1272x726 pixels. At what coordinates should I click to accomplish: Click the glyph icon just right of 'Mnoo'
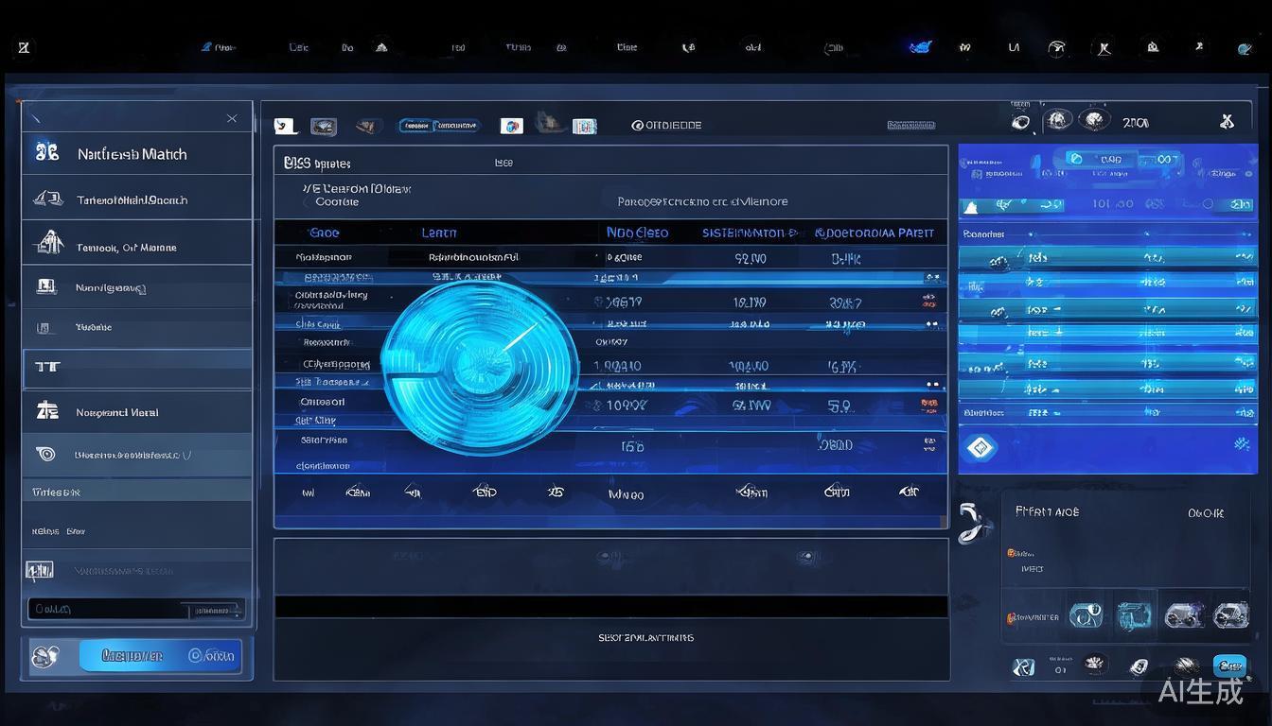click(x=751, y=491)
